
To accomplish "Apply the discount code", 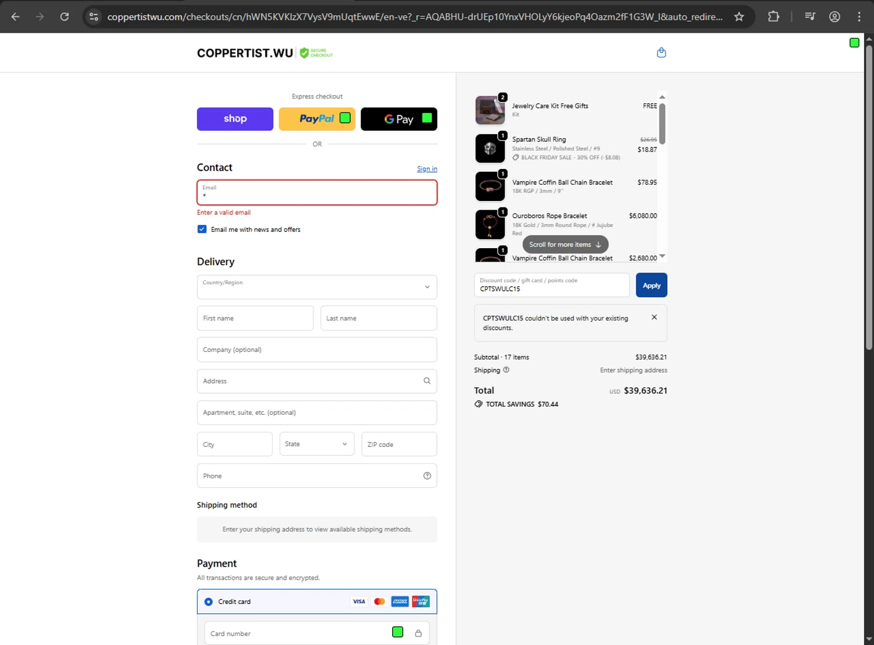I will pos(651,286).
